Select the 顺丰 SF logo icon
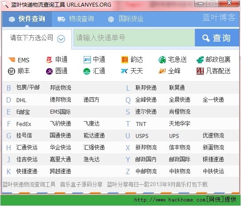 [x=12, y=71]
